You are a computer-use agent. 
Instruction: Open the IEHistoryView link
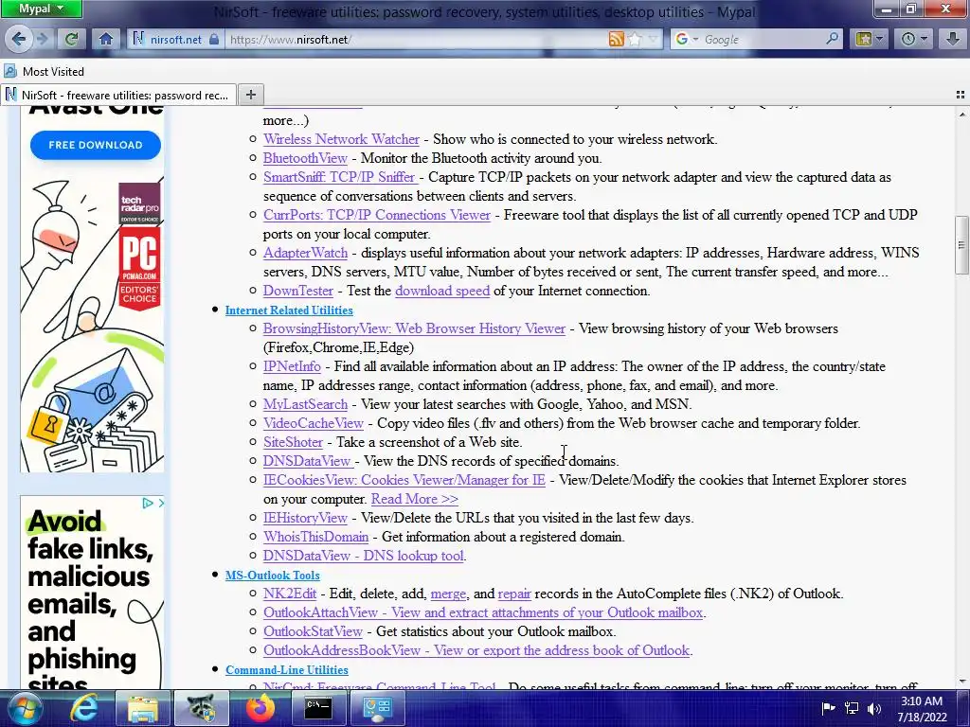click(x=305, y=518)
